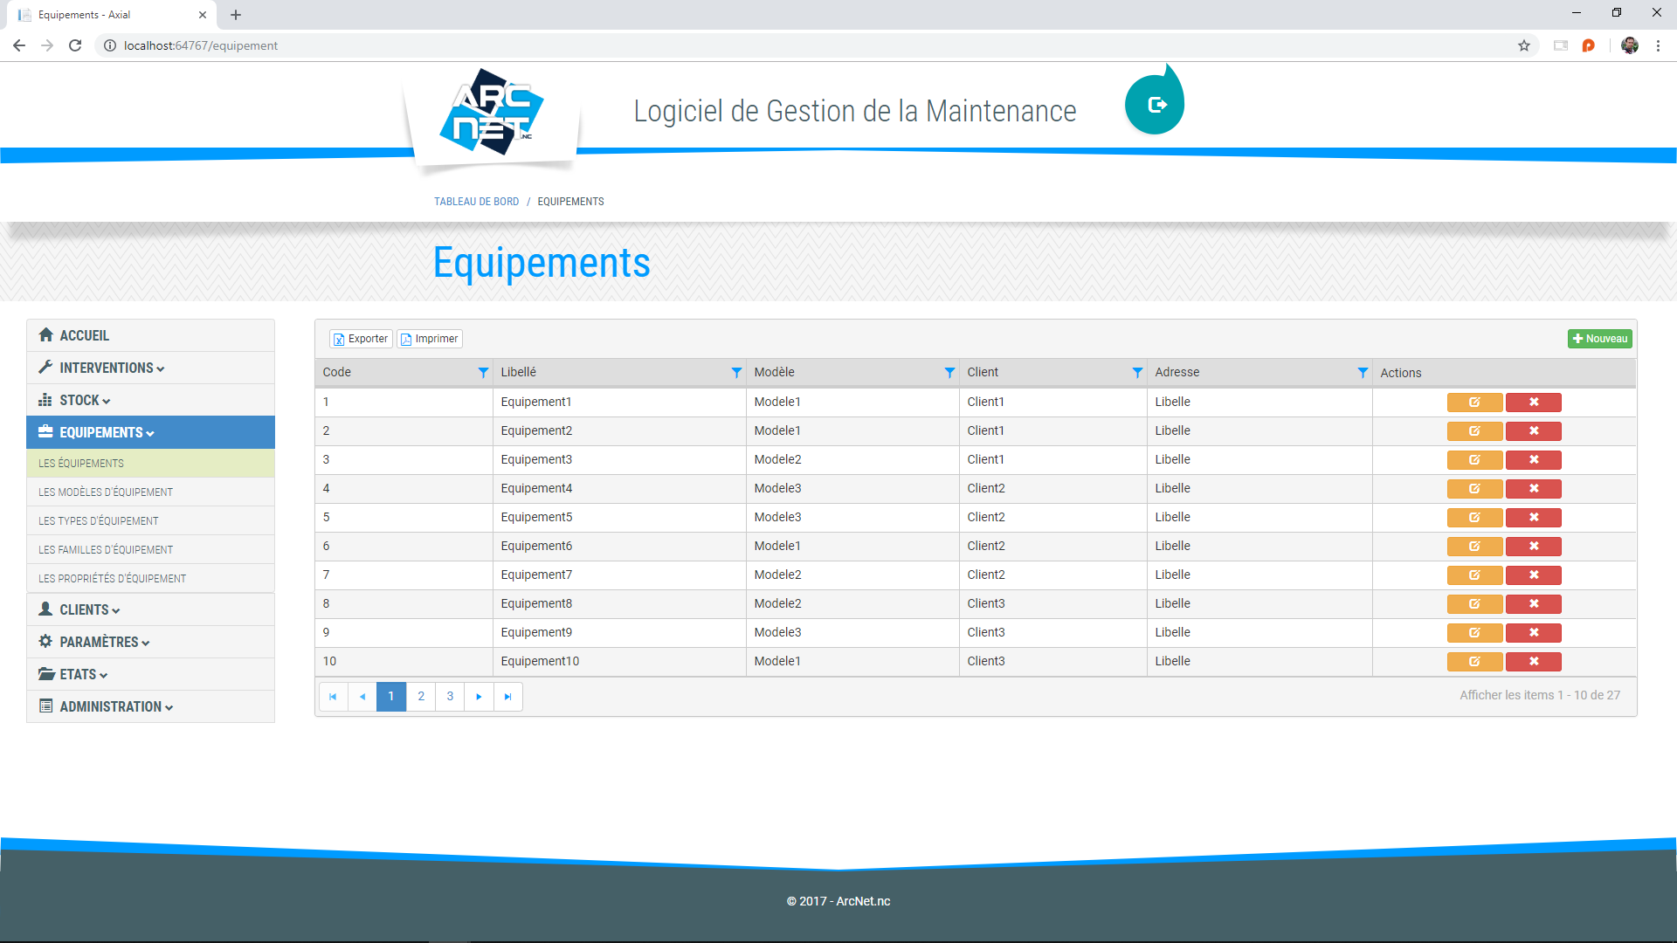Go to last page arrow in pager
1677x943 pixels.
(507, 697)
